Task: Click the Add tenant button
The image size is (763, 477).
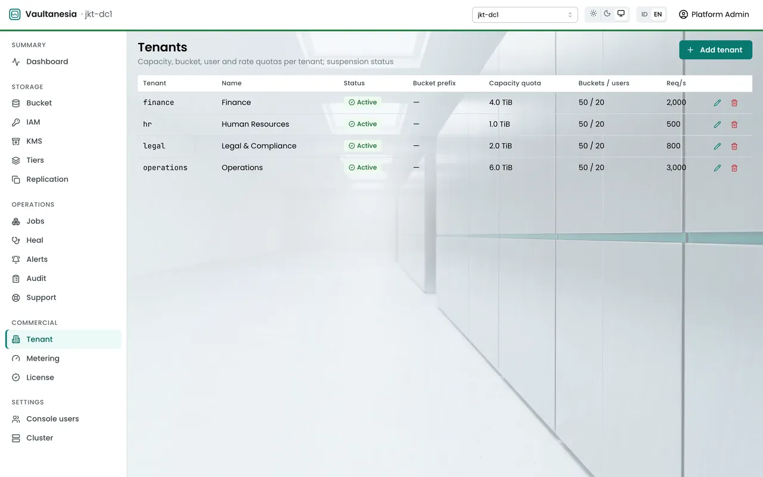Action: tap(715, 50)
